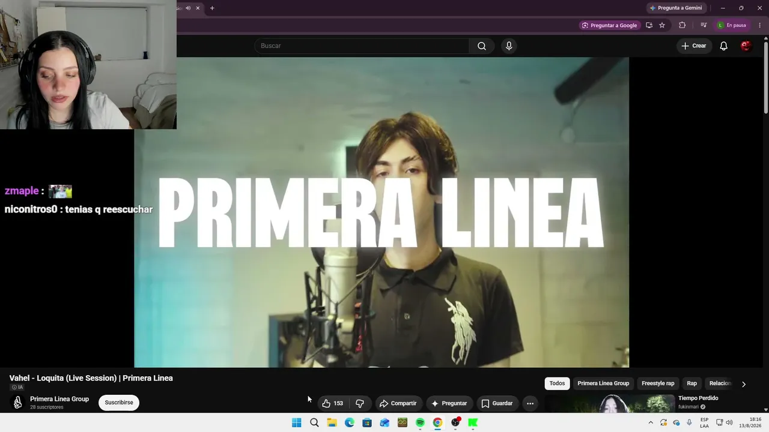This screenshot has height=432, width=769.
Task: Open the Chrome profile En pausa chip
Action: click(x=732, y=25)
